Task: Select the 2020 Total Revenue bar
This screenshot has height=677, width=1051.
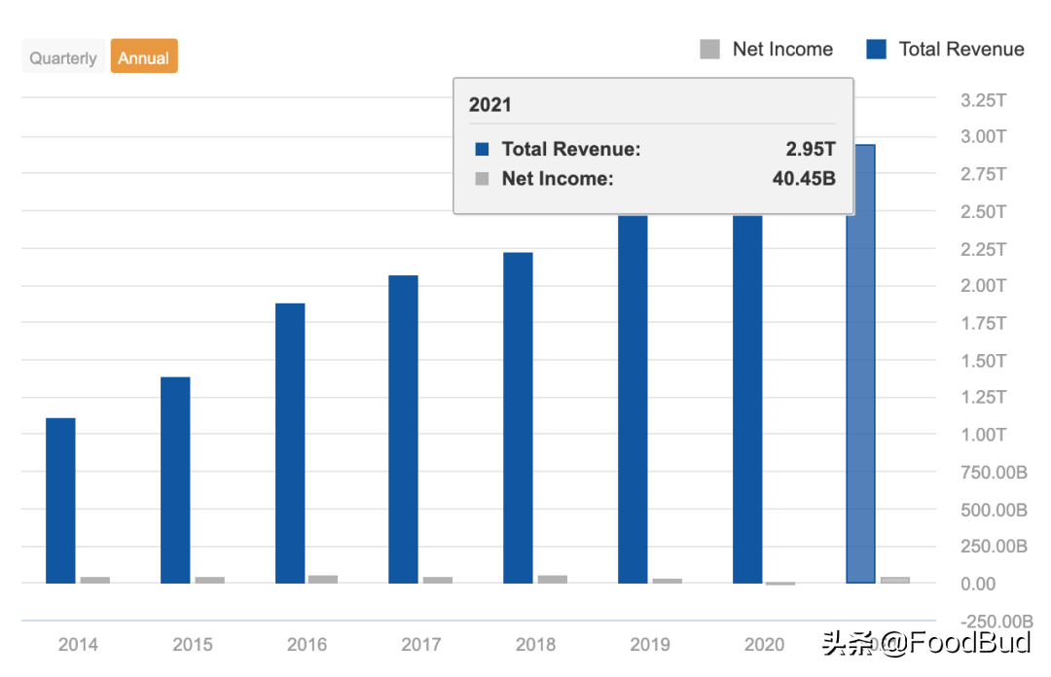Action: (x=747, y=400)
